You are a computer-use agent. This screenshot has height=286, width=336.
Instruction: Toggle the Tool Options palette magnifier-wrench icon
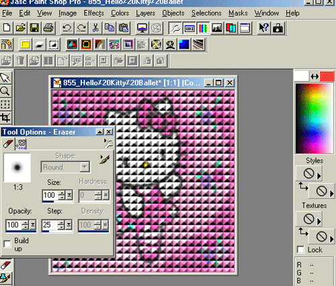(175, 28)
